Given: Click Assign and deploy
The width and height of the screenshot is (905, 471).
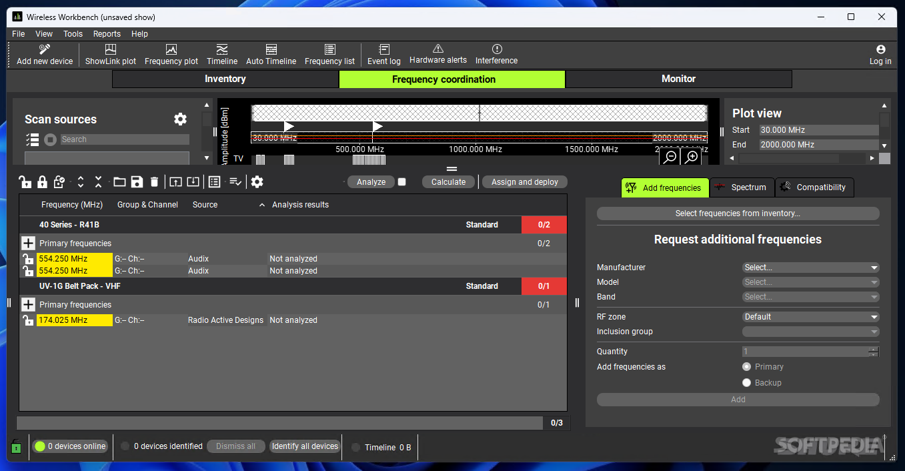Looking at the screenshot, I should [525, 182].
